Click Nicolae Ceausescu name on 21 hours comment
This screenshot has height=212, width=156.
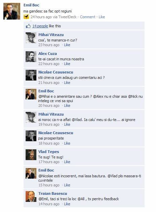point(56,72)
